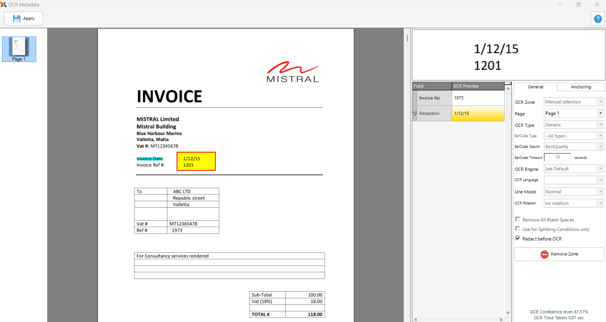Select the General tab

click(x=535, y=87)
